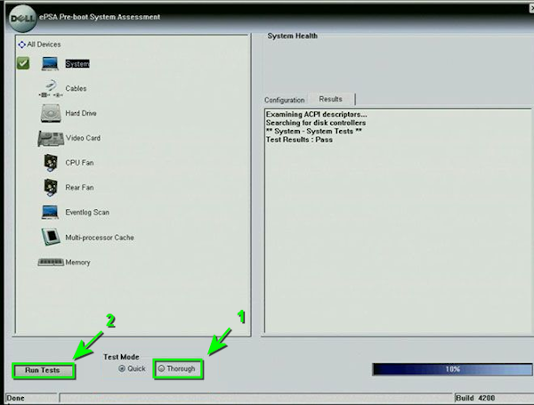This screenshot has width=534, height=405.
Task: Click the Done status bar text
Action: coord(16,398)
